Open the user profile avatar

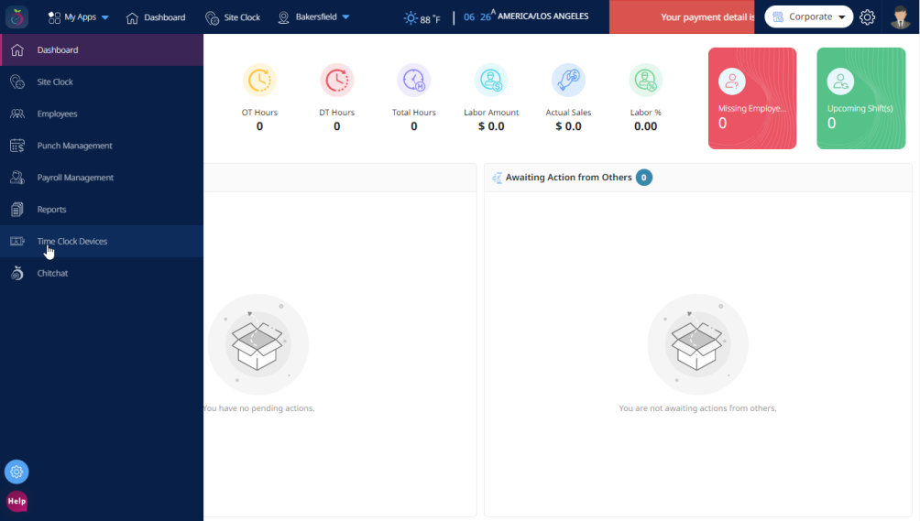pyautogui.click(x=900, y=17)
